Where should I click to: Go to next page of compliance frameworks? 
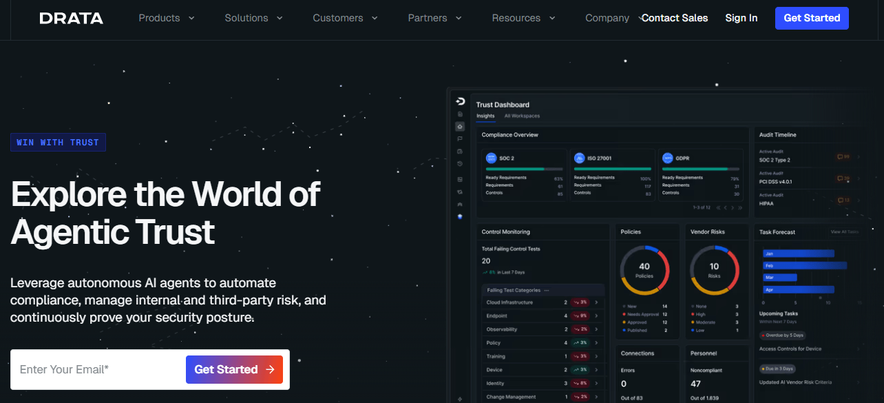click(733, 207)
